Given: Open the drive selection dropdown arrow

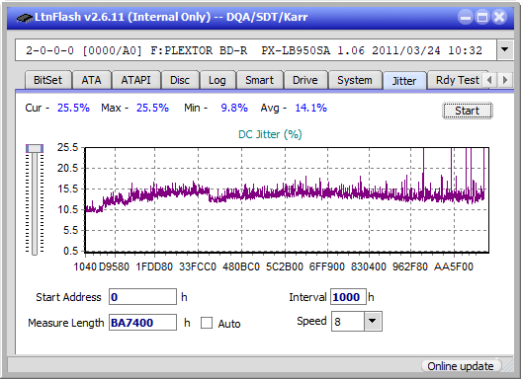Looking at the screenshot, I should tap(505, 50).
